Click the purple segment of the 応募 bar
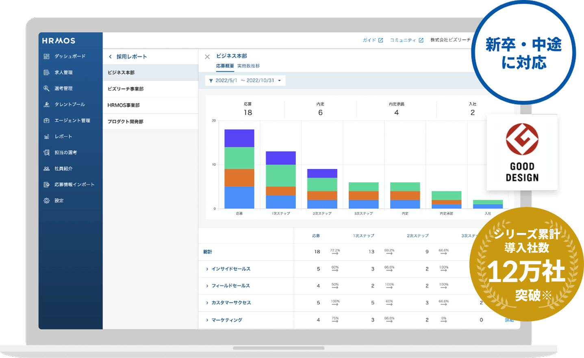 239,138
